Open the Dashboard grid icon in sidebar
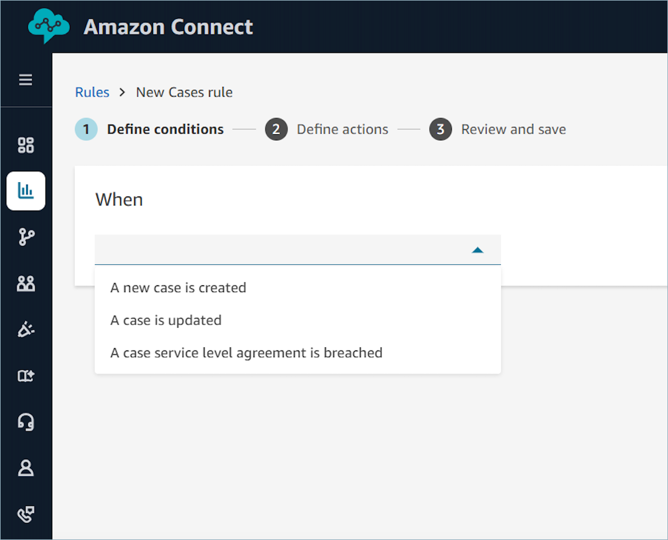This screenshot has height=540, width=668. coord(26,145)
